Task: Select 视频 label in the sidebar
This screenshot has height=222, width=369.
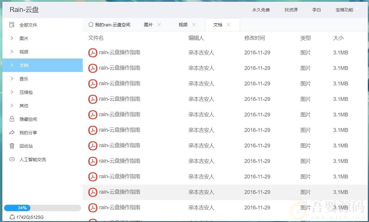Action: (24, 52)
